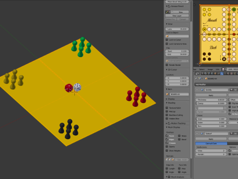This screenshot has height=179, width=238.
Task: Open the UVs menu in UV editor
Action: (x=217, y=69)
